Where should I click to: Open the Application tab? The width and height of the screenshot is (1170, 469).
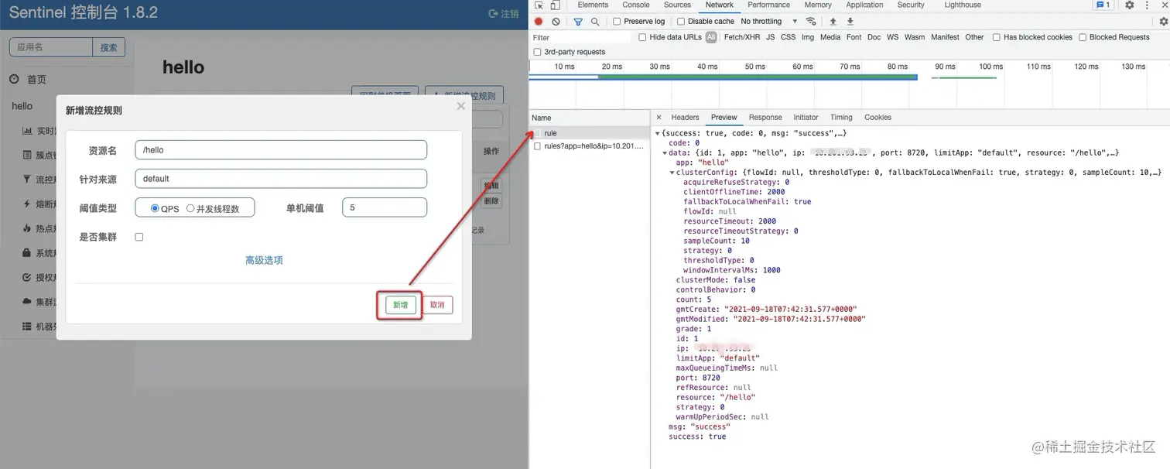point(864,5)
